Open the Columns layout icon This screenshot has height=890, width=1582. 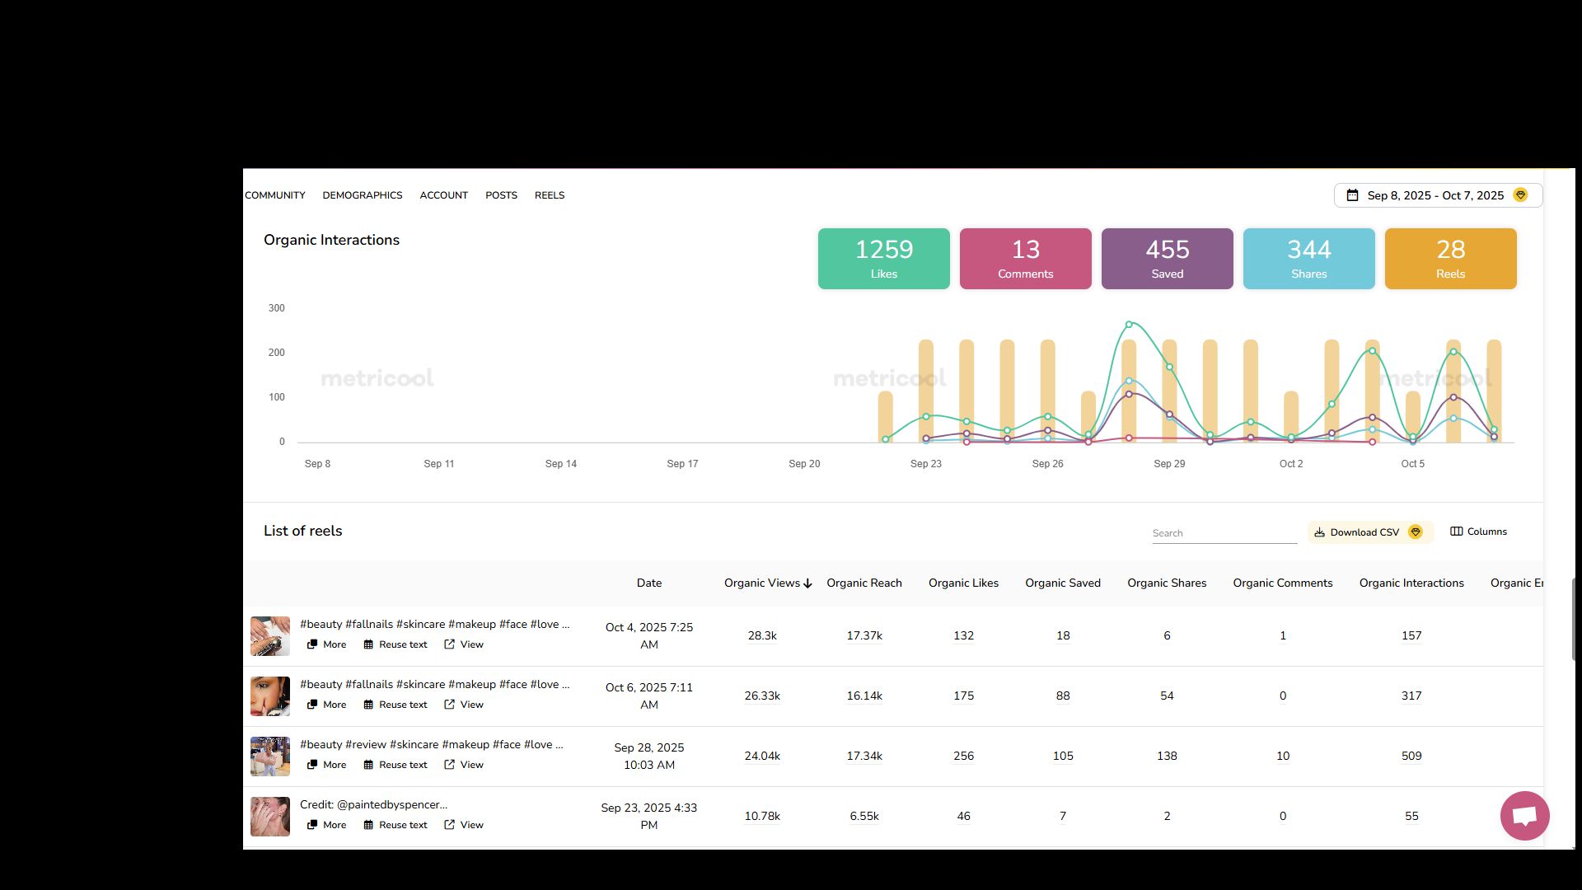pyautogui.click(x=1456, y=532)
